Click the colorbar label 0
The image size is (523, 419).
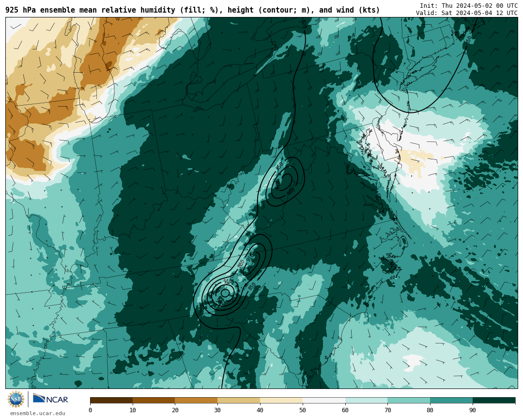tap(91, 410)
